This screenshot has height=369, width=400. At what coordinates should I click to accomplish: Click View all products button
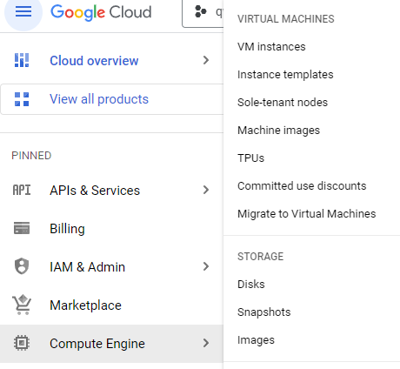tap(112, 99)
